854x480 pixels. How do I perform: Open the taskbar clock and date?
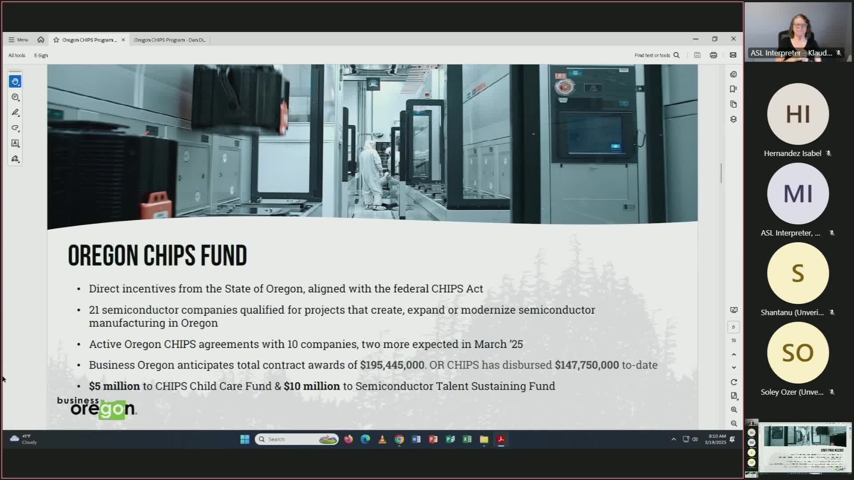pyautogui.click(x=715, y=439)
